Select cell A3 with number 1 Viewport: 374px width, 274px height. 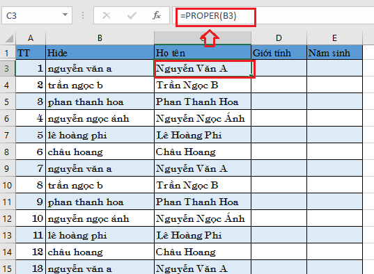point(31,68)
